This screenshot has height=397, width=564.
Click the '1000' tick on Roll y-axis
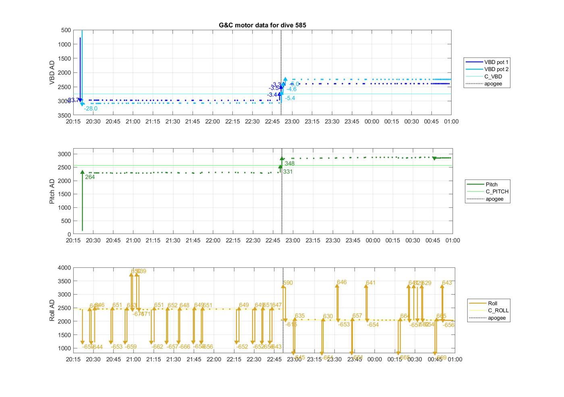(x=64, y=349)
